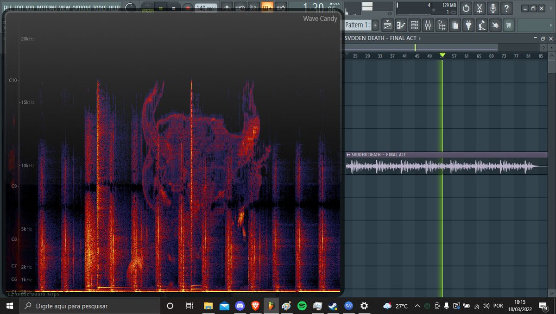Click the Windows taskbar search box
The image size is (556, 314).
90,306
